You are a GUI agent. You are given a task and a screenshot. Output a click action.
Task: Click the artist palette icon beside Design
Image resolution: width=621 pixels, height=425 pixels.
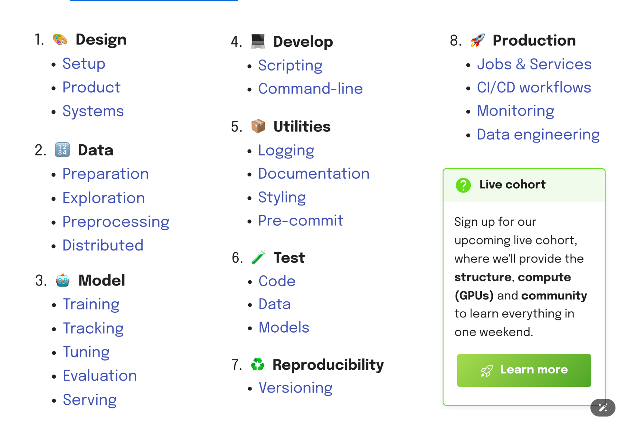pos(60,39)
